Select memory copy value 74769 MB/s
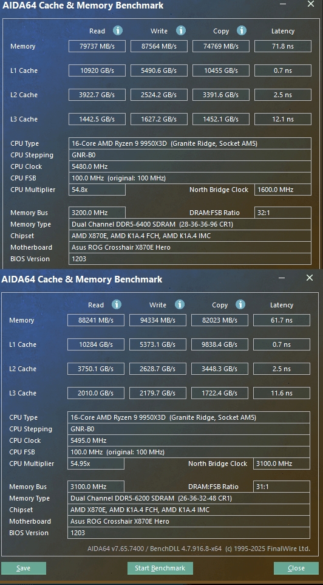This screenshot has width=323, height=585. tap(221, 46)
